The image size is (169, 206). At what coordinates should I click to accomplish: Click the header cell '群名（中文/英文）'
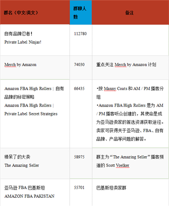(x=35, y=12)
